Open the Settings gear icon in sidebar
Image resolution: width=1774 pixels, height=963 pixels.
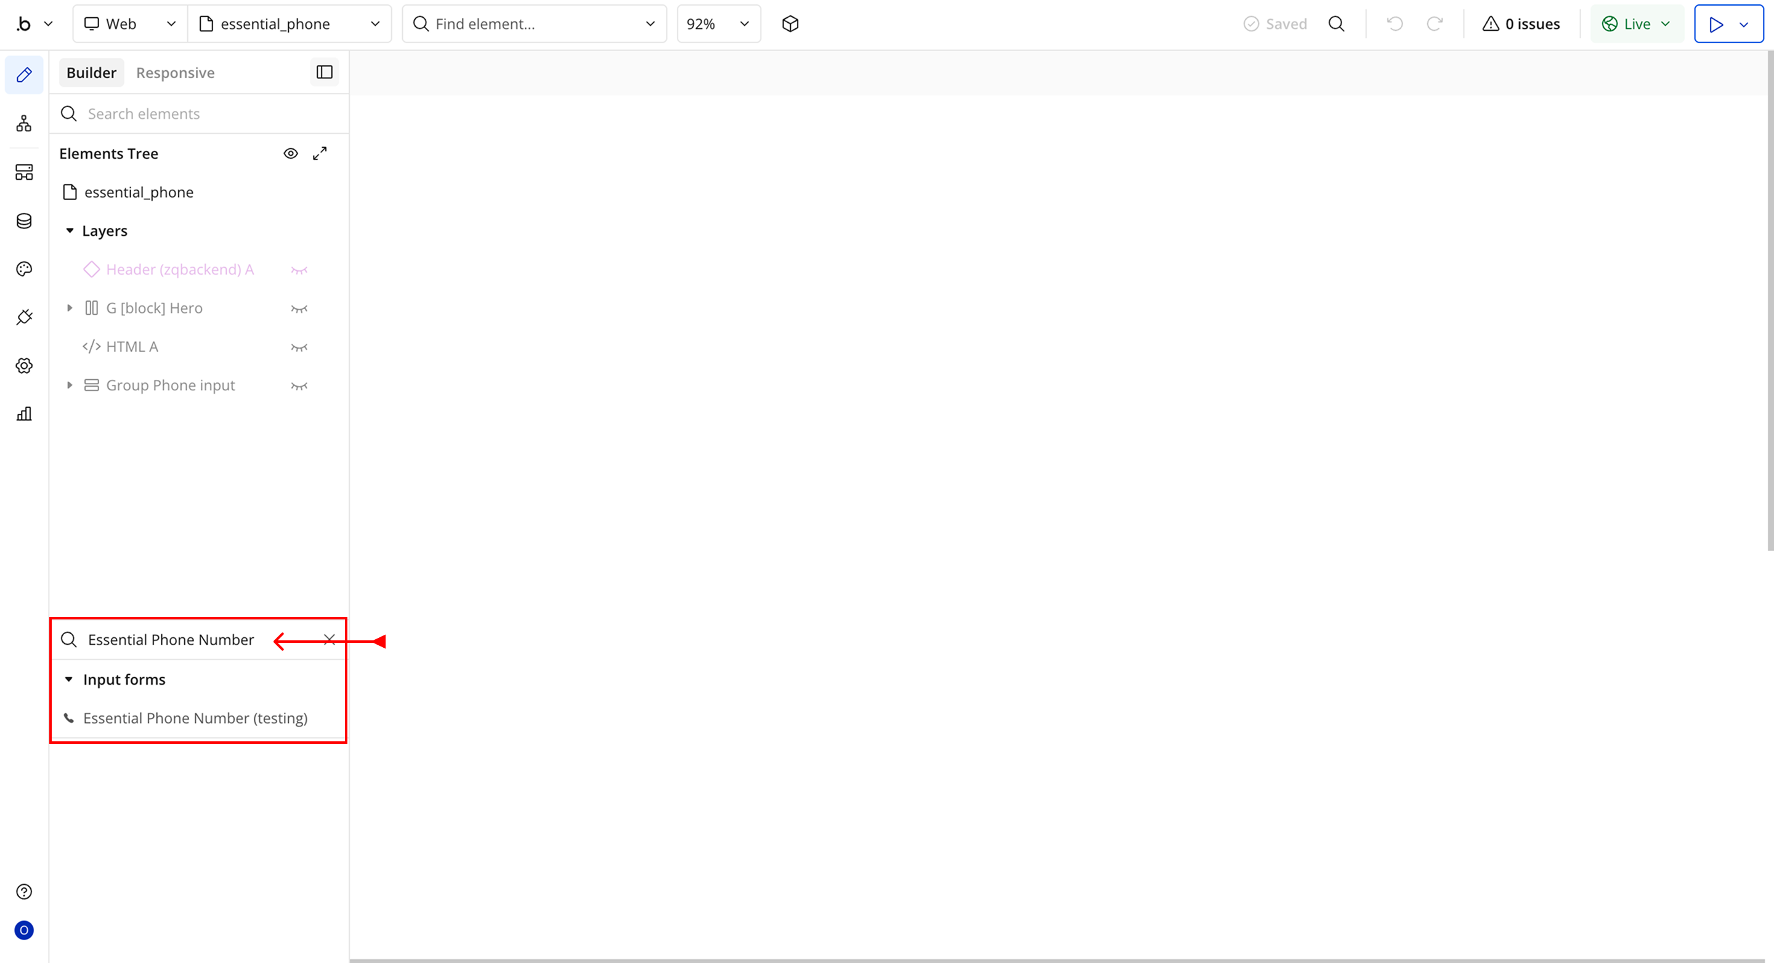24,366
